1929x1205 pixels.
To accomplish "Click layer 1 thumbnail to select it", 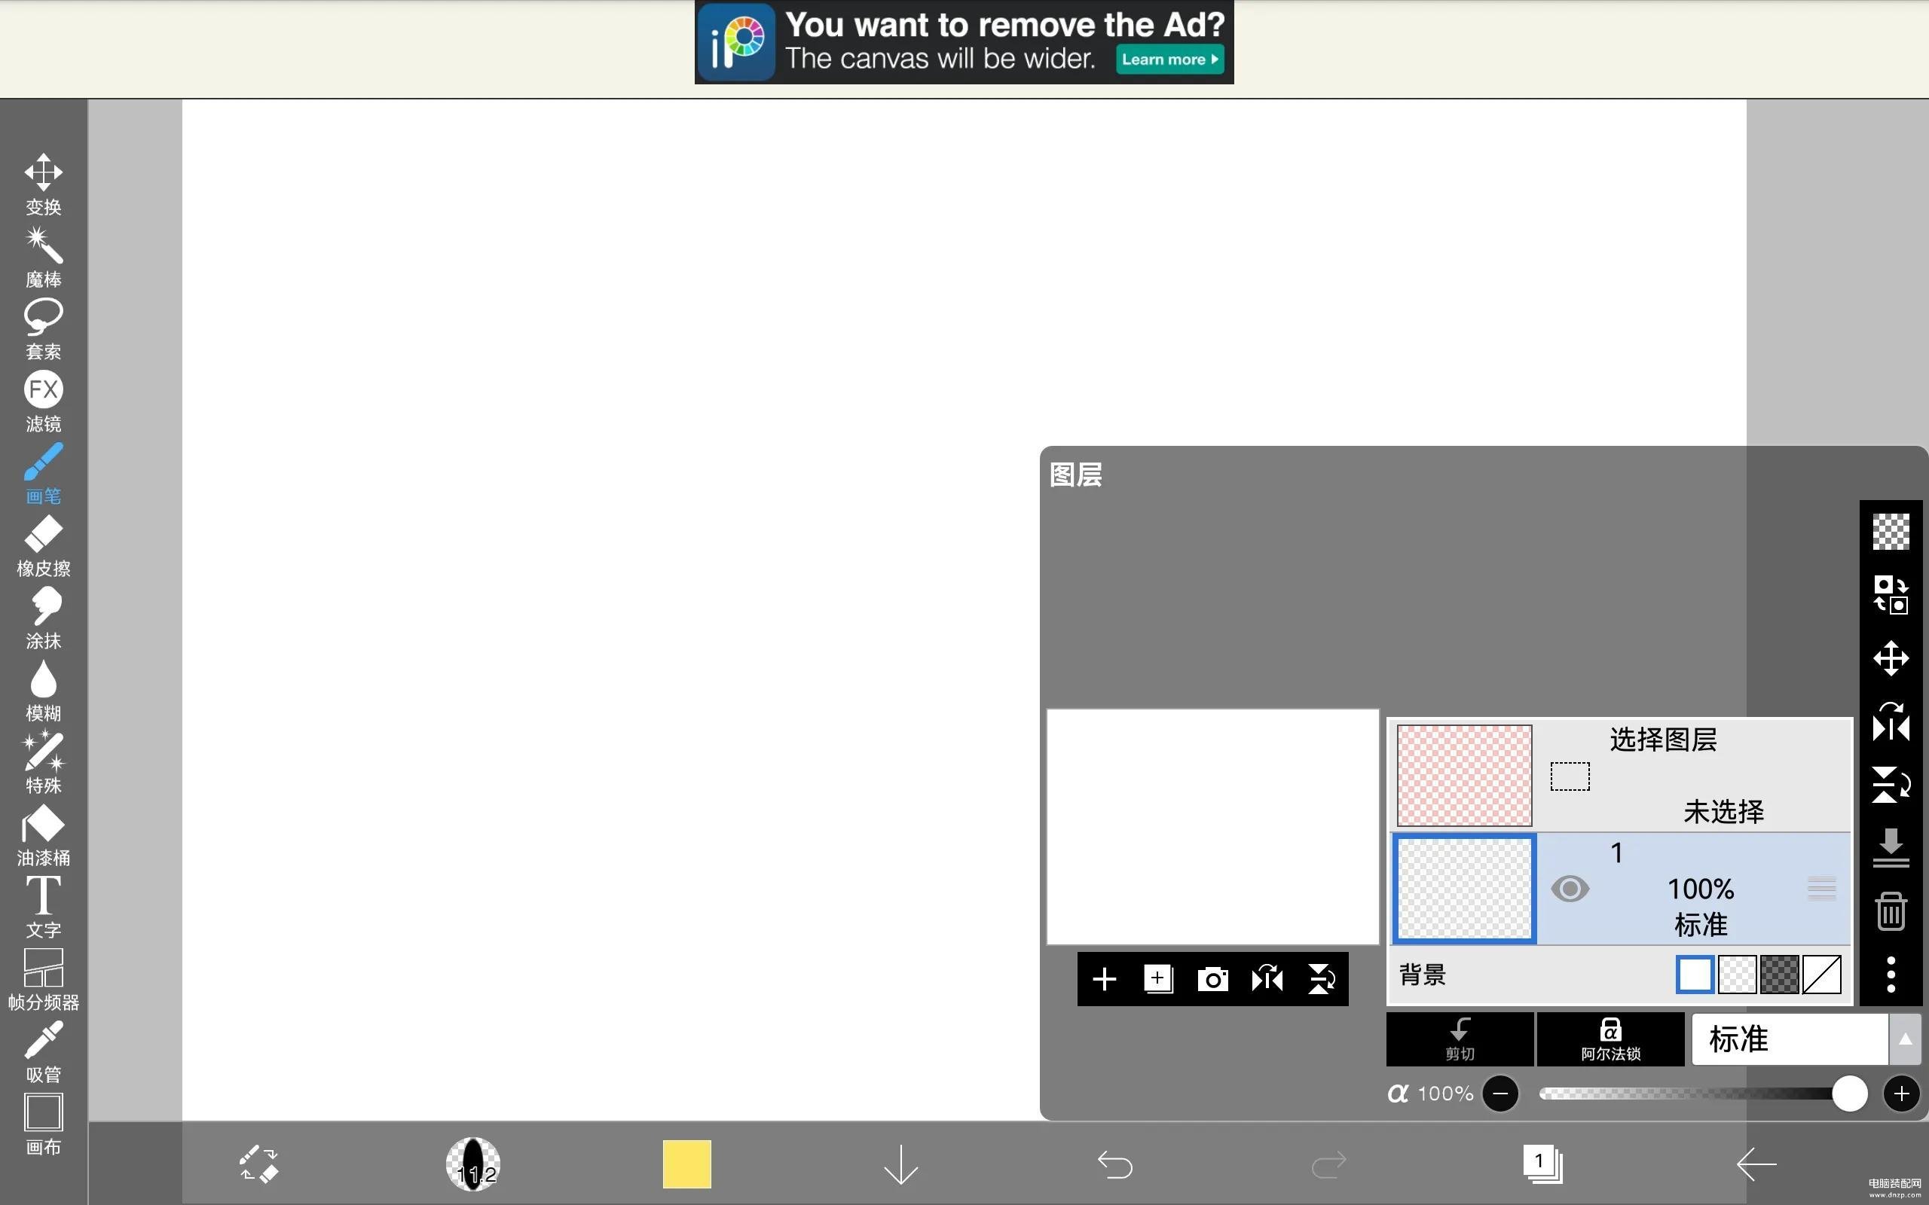I will click(1465, 889).
